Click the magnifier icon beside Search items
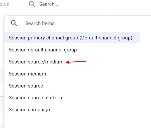The image size is (151, 128). click(14, 23)
